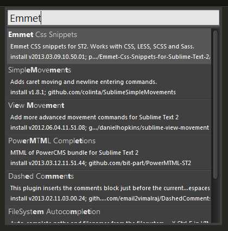Choose the View Movement package title
The image size is (228, 231).
click(x=36, y=106)
